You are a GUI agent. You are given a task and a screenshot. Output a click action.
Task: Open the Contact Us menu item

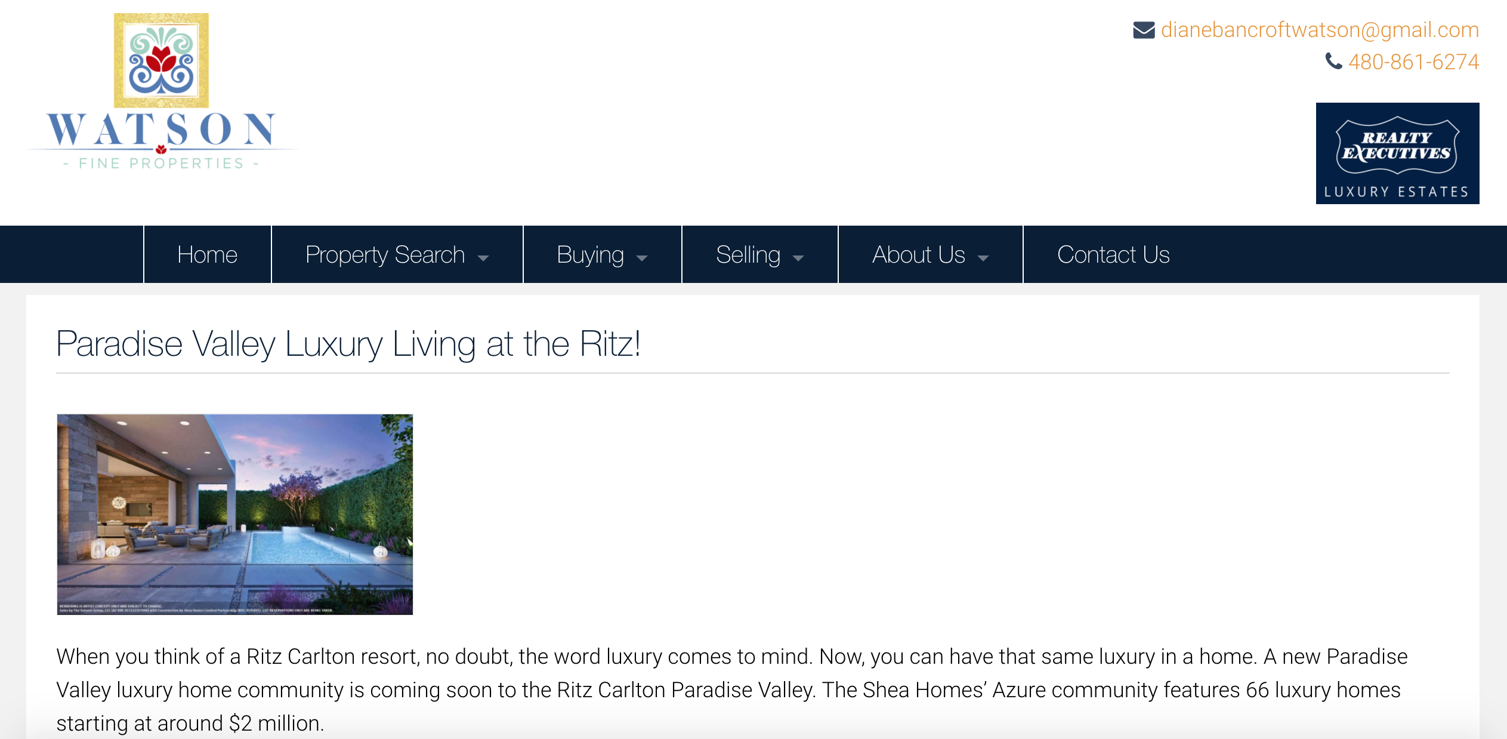click(1113, 254)
